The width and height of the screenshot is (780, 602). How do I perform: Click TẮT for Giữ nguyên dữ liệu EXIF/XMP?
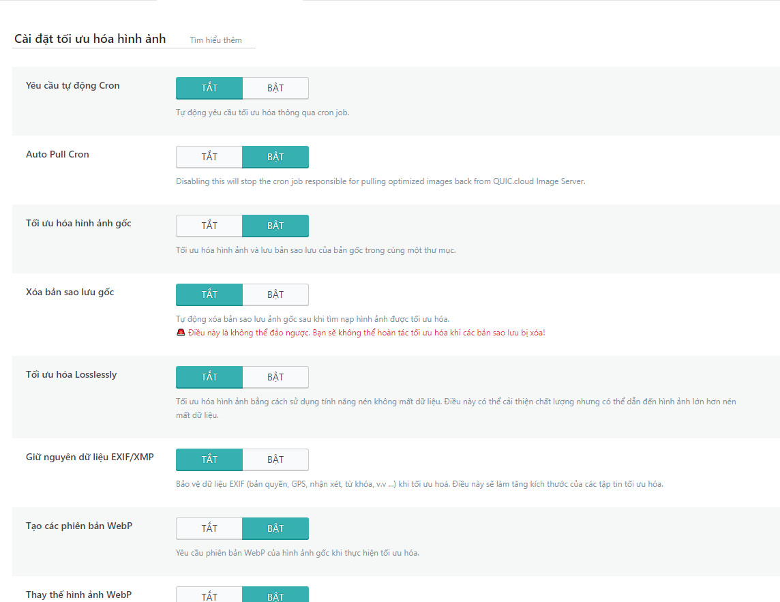209,460
